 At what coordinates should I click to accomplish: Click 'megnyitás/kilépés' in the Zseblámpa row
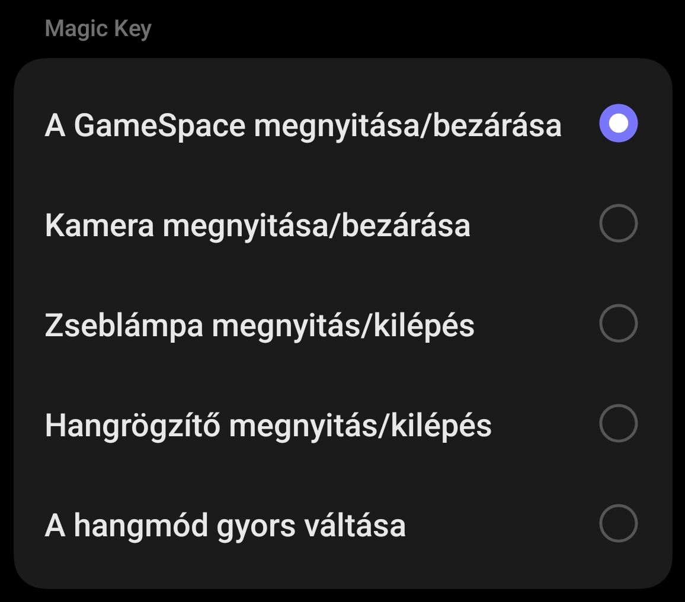pos(343,325)
